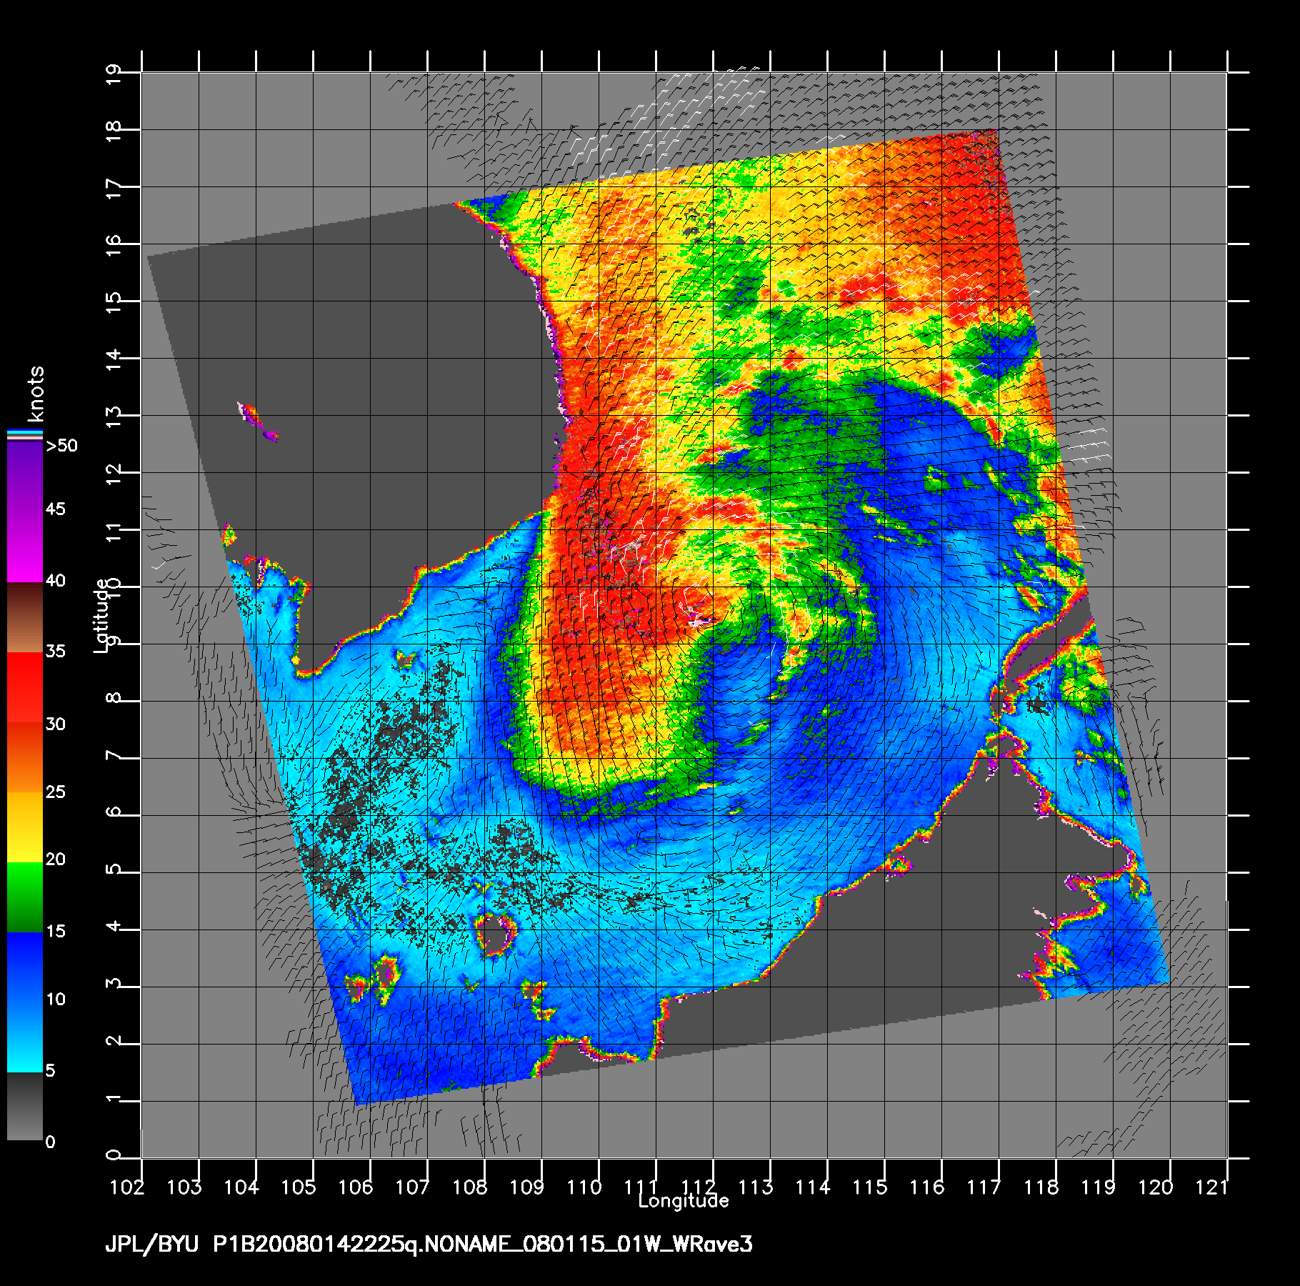Click latitude tick label '3'

tap(114, 984)
